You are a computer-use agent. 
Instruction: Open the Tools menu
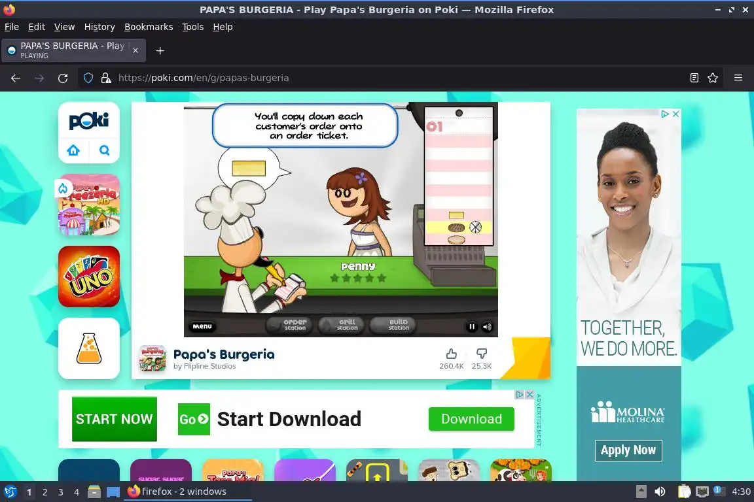[x=193, y=27]
